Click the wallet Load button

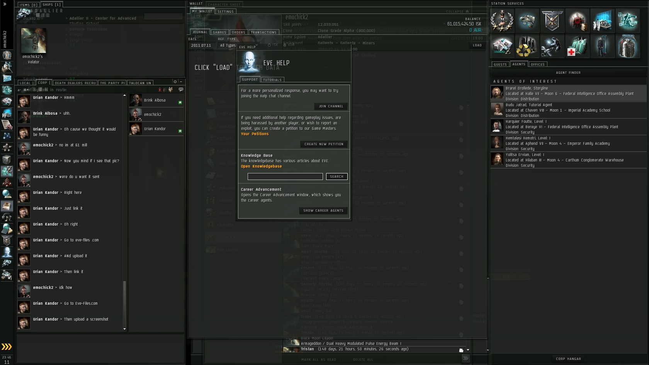point(477,45)
